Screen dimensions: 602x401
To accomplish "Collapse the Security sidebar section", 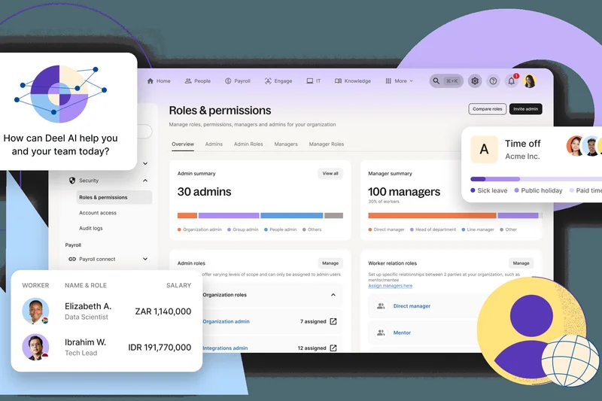I will (145, 181).
